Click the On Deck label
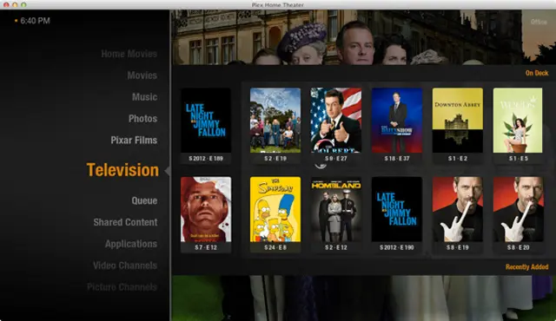 tap(537, 73)
